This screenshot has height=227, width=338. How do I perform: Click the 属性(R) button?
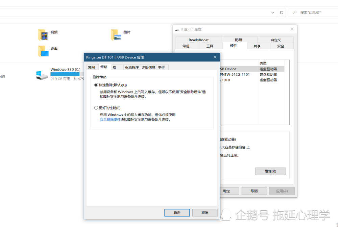(270, 171)
